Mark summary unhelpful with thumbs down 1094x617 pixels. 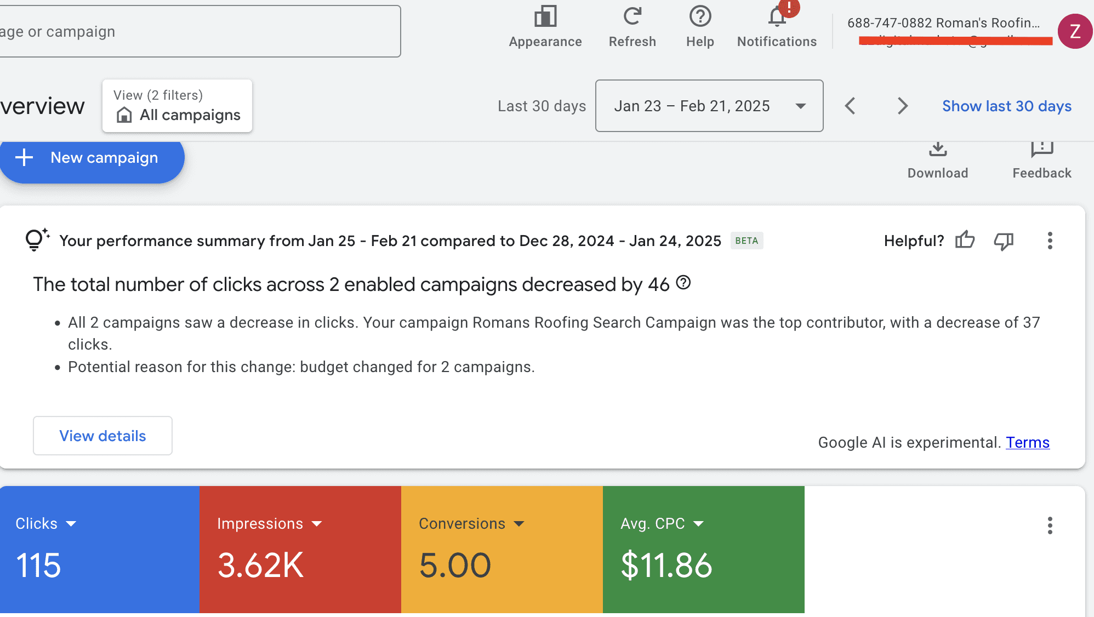point(1004,241)
